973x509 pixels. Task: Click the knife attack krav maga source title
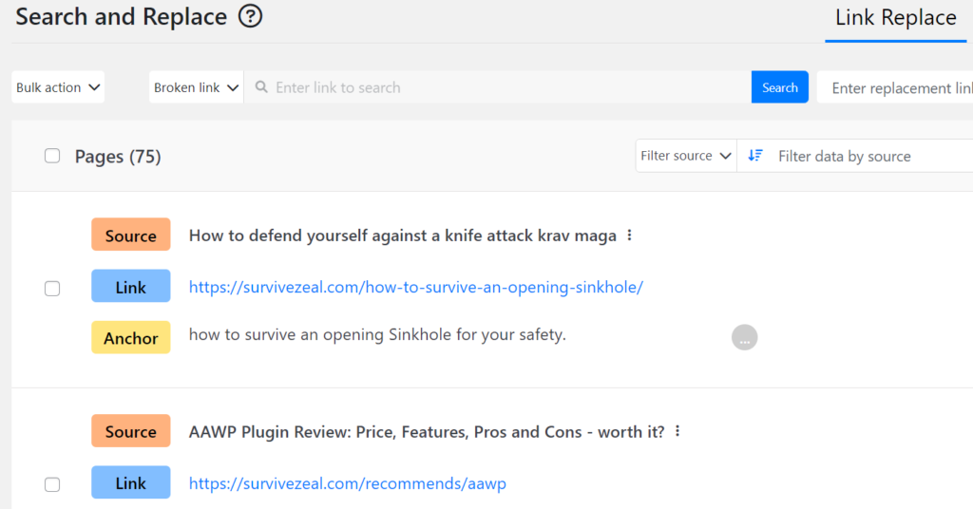pos(402,236)
